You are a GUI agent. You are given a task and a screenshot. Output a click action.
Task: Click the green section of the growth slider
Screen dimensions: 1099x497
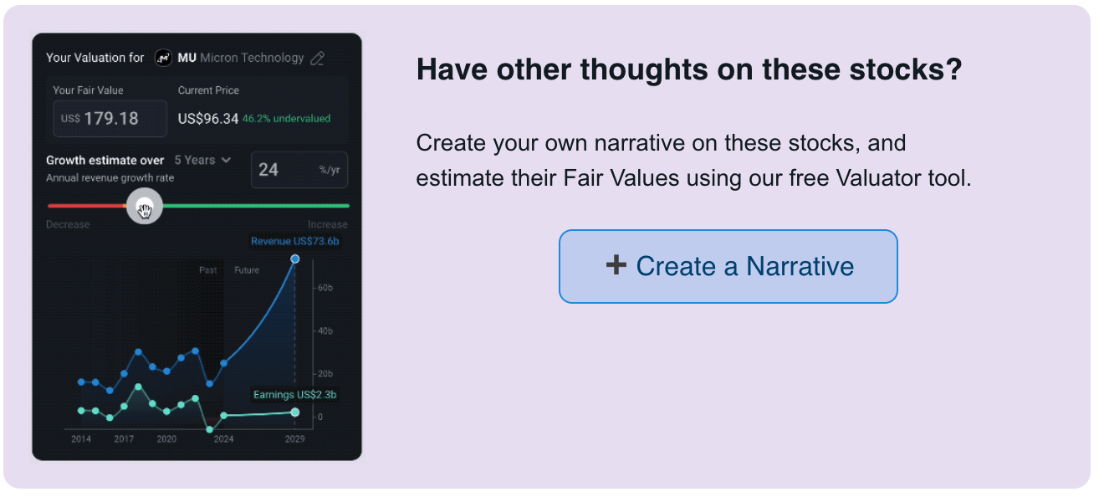[259, 205]
